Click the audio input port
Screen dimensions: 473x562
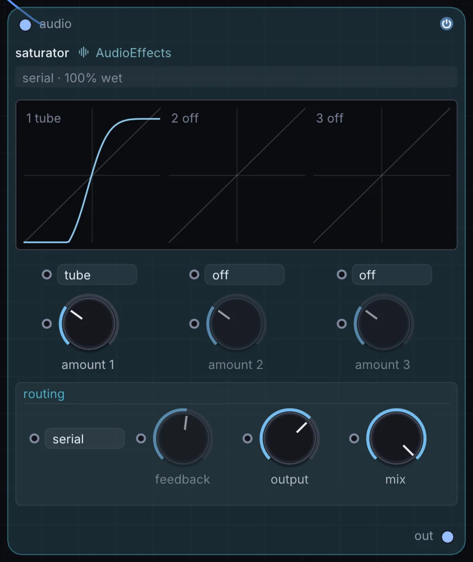pos(25,25)
